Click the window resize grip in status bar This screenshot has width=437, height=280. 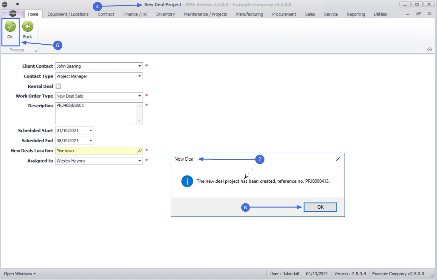(x=432, y=276)
